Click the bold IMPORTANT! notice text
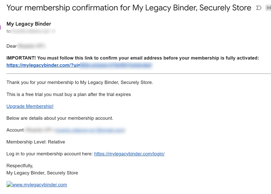The width and height of the screenshot is (271, 194). coord(132,58)
